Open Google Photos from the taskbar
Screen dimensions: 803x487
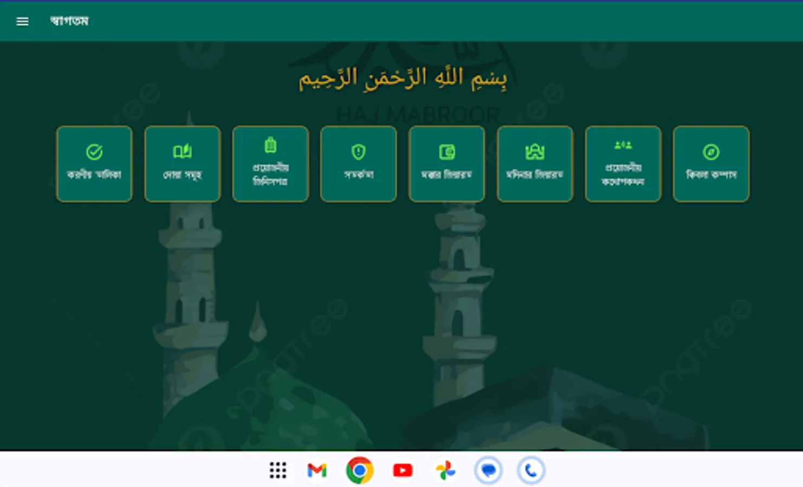click(445, 470)
